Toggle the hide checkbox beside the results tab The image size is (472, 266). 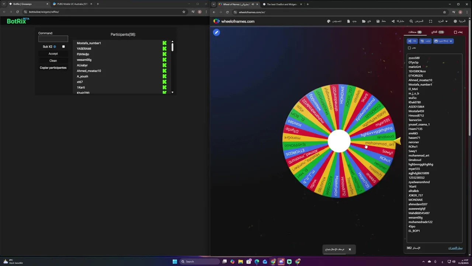pos(455,32)
